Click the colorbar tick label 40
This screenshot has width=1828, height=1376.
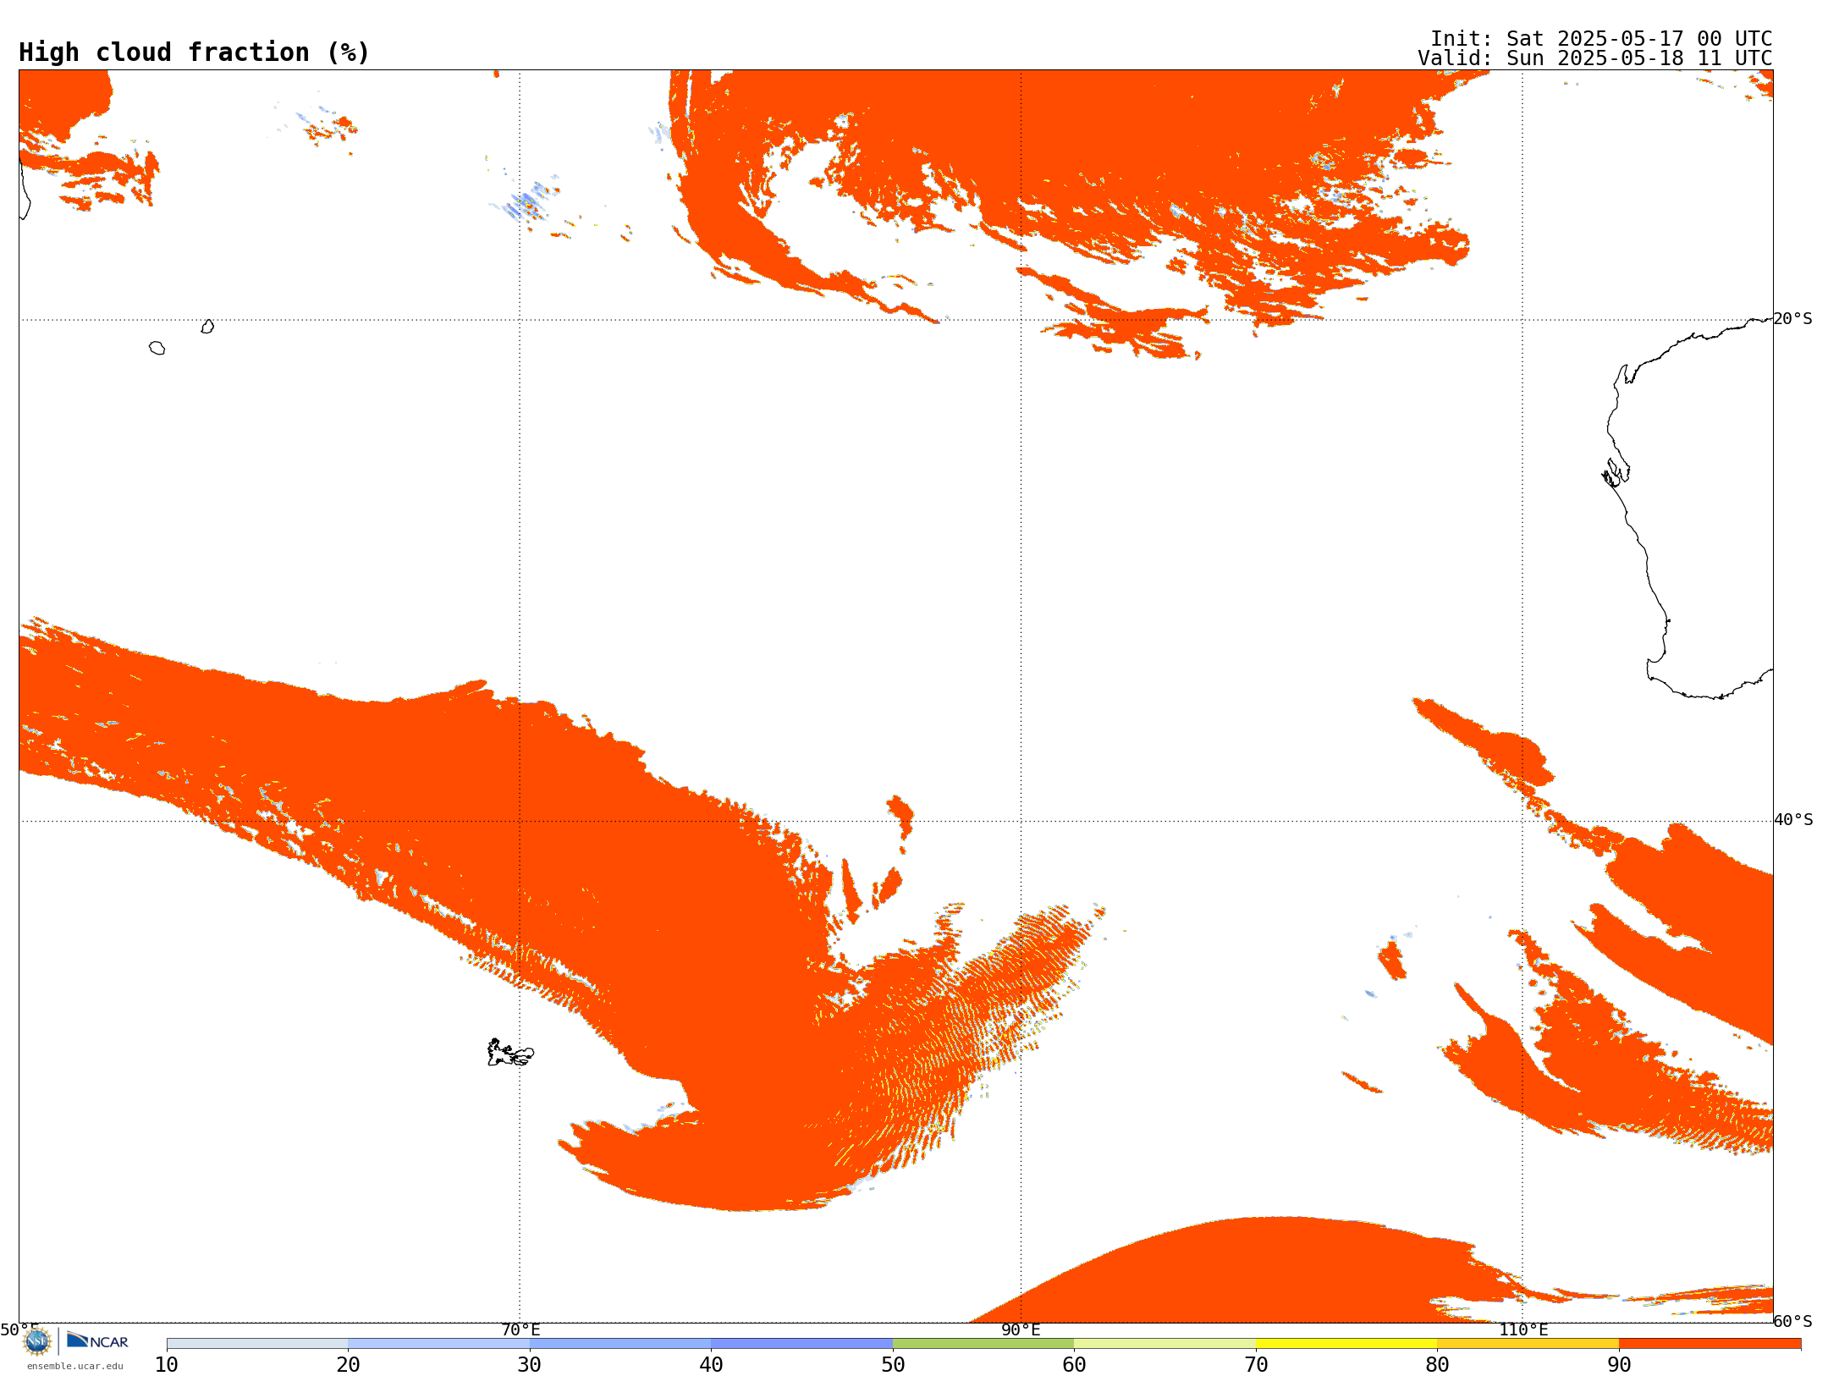[x=711, y=1364]
